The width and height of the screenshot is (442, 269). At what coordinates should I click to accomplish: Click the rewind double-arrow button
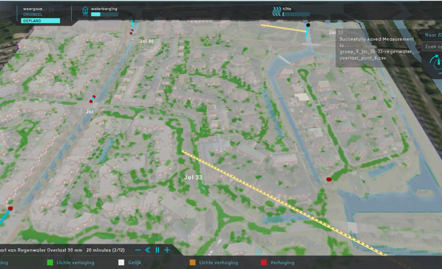pos(148,250)
